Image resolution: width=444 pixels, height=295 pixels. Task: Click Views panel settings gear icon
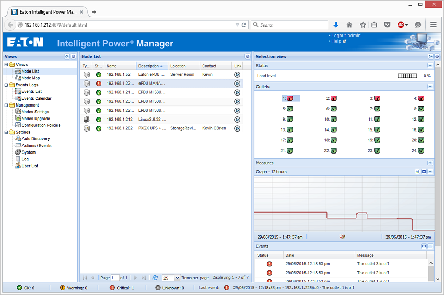pos(73,56)
